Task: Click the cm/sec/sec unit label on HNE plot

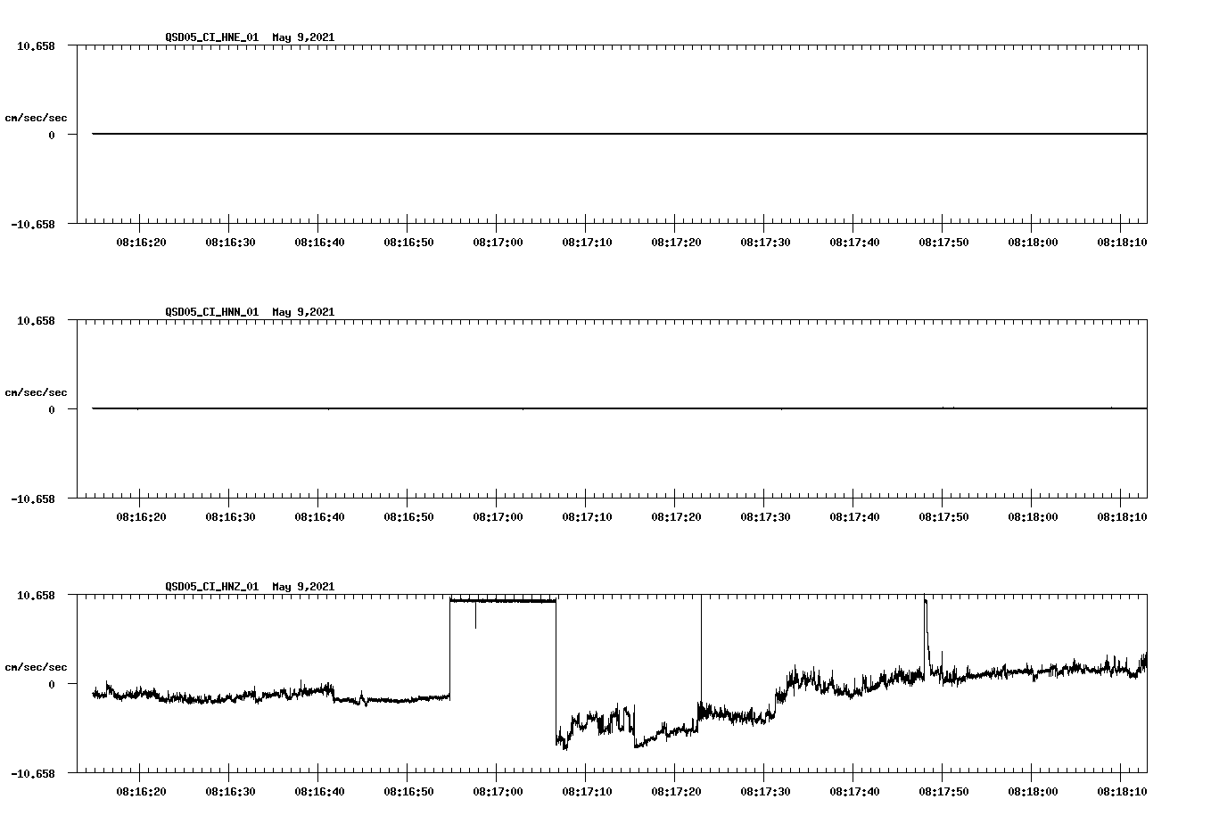Action: point(37,115)
